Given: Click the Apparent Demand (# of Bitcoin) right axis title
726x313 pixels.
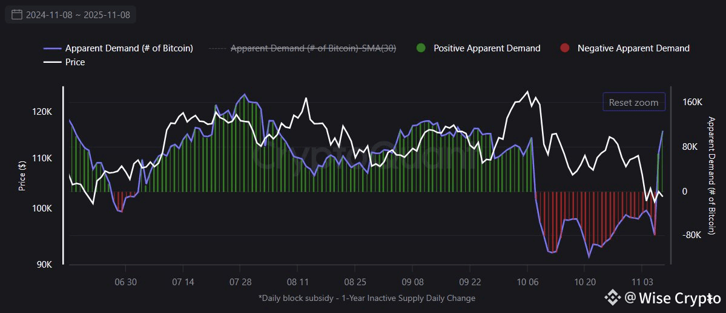Looking at the screenshot, I should click(711, 176).
